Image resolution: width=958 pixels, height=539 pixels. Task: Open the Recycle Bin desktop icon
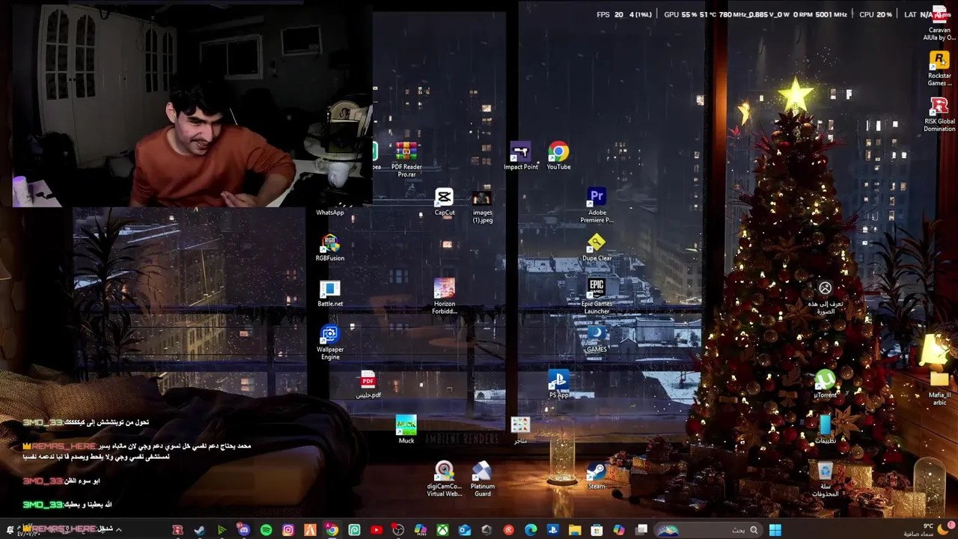click(825, 480)
